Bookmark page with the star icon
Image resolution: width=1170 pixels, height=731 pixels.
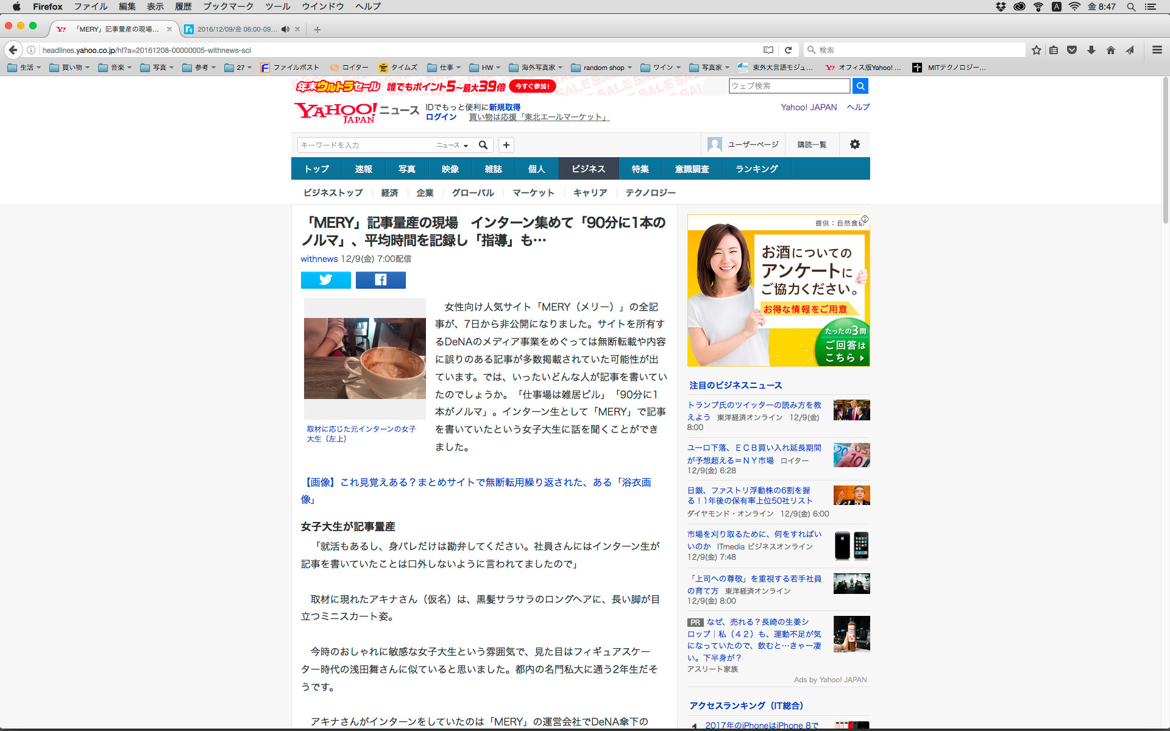click(1036, 50)
